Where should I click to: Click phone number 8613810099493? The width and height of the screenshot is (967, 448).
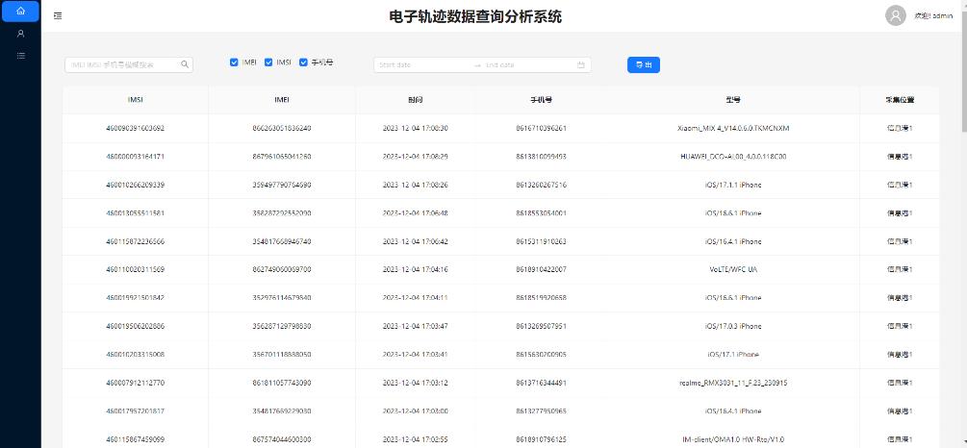pos(541,156)
